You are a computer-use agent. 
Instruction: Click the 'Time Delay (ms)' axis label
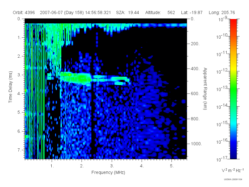[10, 87]
